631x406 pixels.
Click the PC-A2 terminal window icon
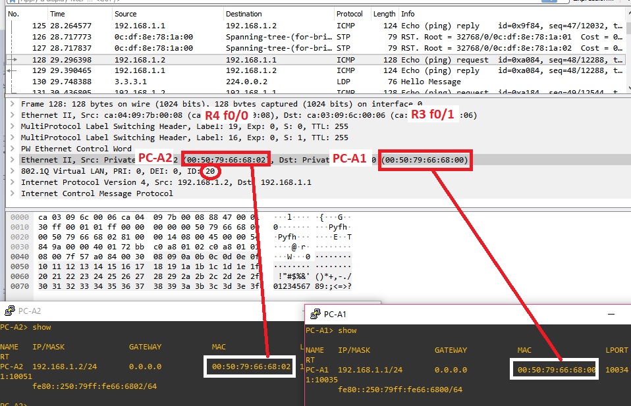(10, 309)
